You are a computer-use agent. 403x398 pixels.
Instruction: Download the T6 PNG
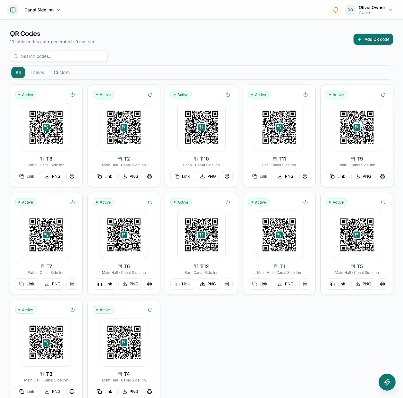(130, 284)
